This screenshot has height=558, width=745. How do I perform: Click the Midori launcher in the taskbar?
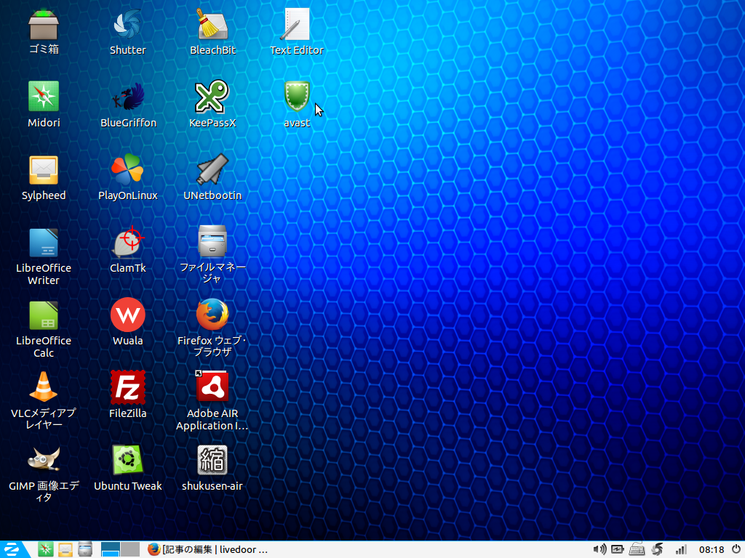tap(46, 549)
